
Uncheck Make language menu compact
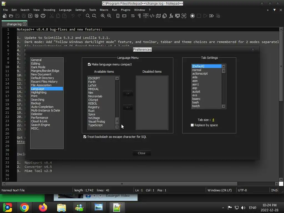[x=89, y=64]
